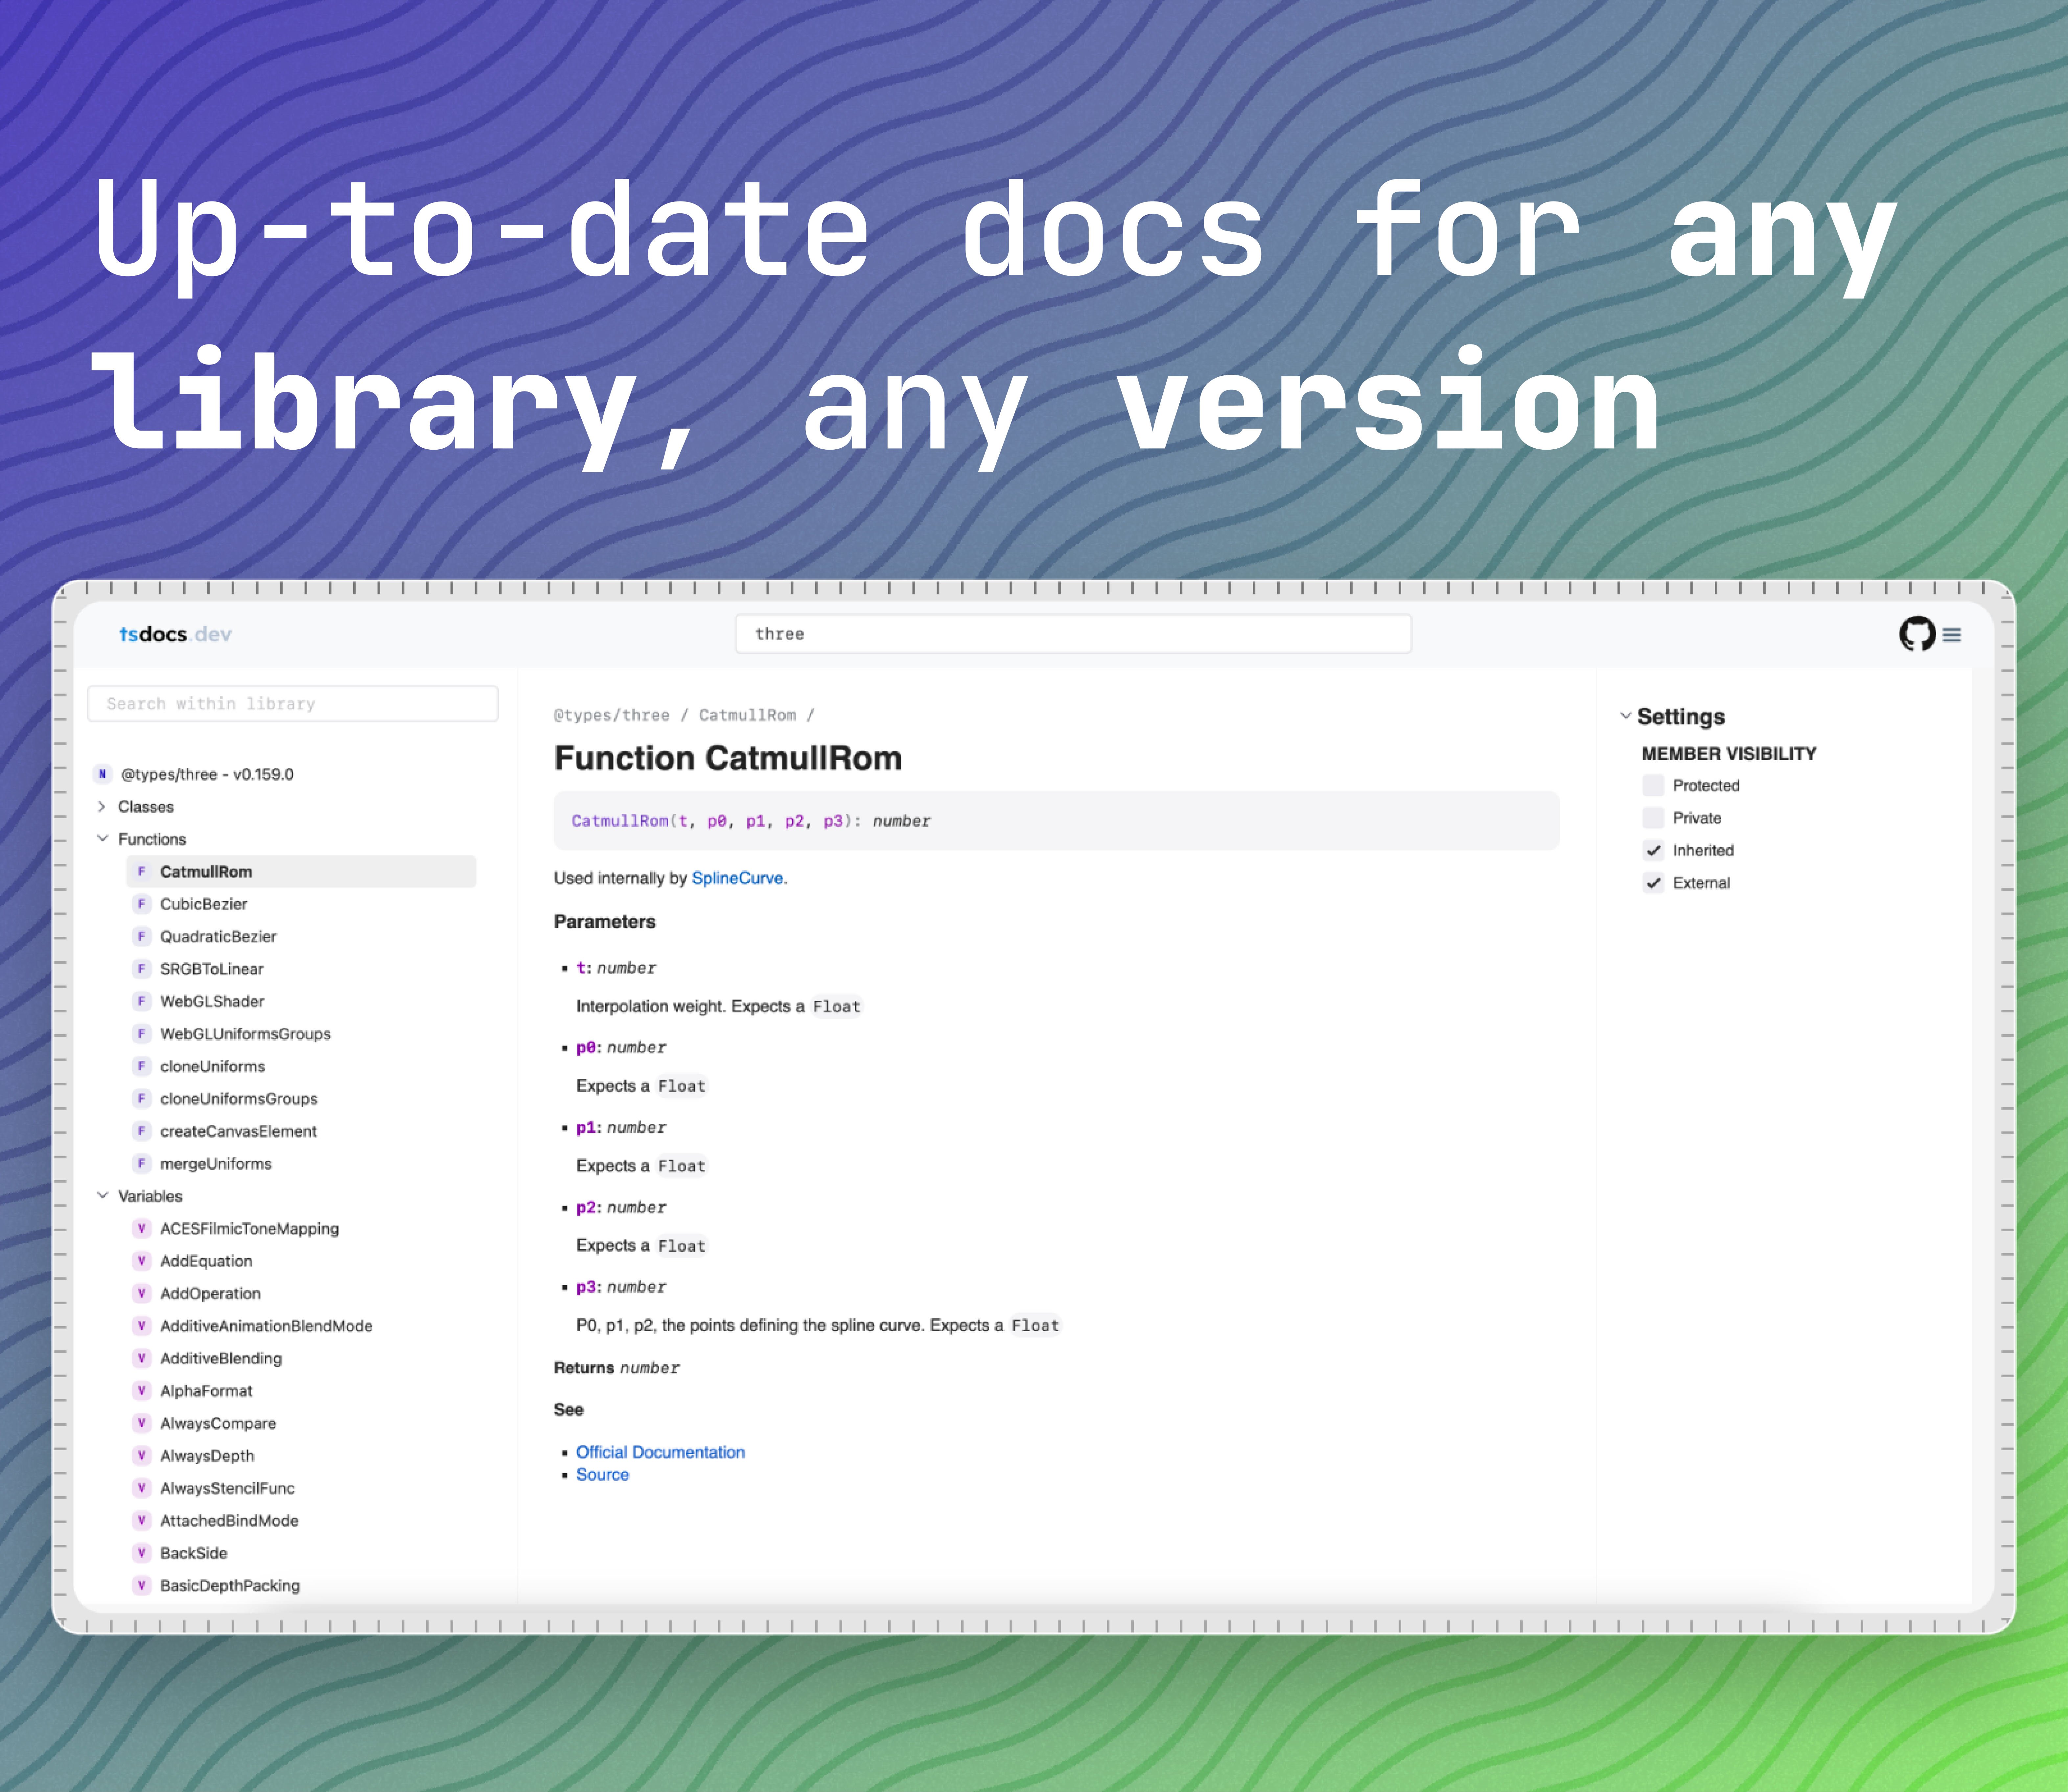2068x1792 pixels.
Task: Click the V icon beside AdditiveBlending
Action: click(142, 1358)
